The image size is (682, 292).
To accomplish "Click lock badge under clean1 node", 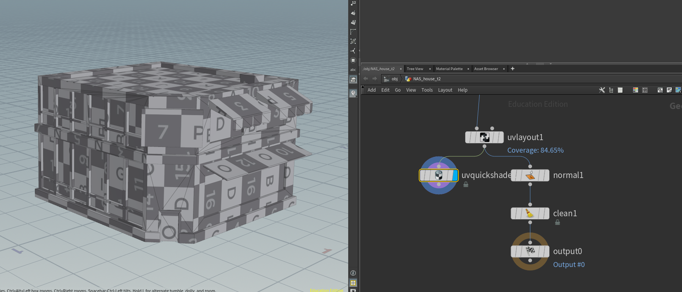I will (x=557, y=222).
